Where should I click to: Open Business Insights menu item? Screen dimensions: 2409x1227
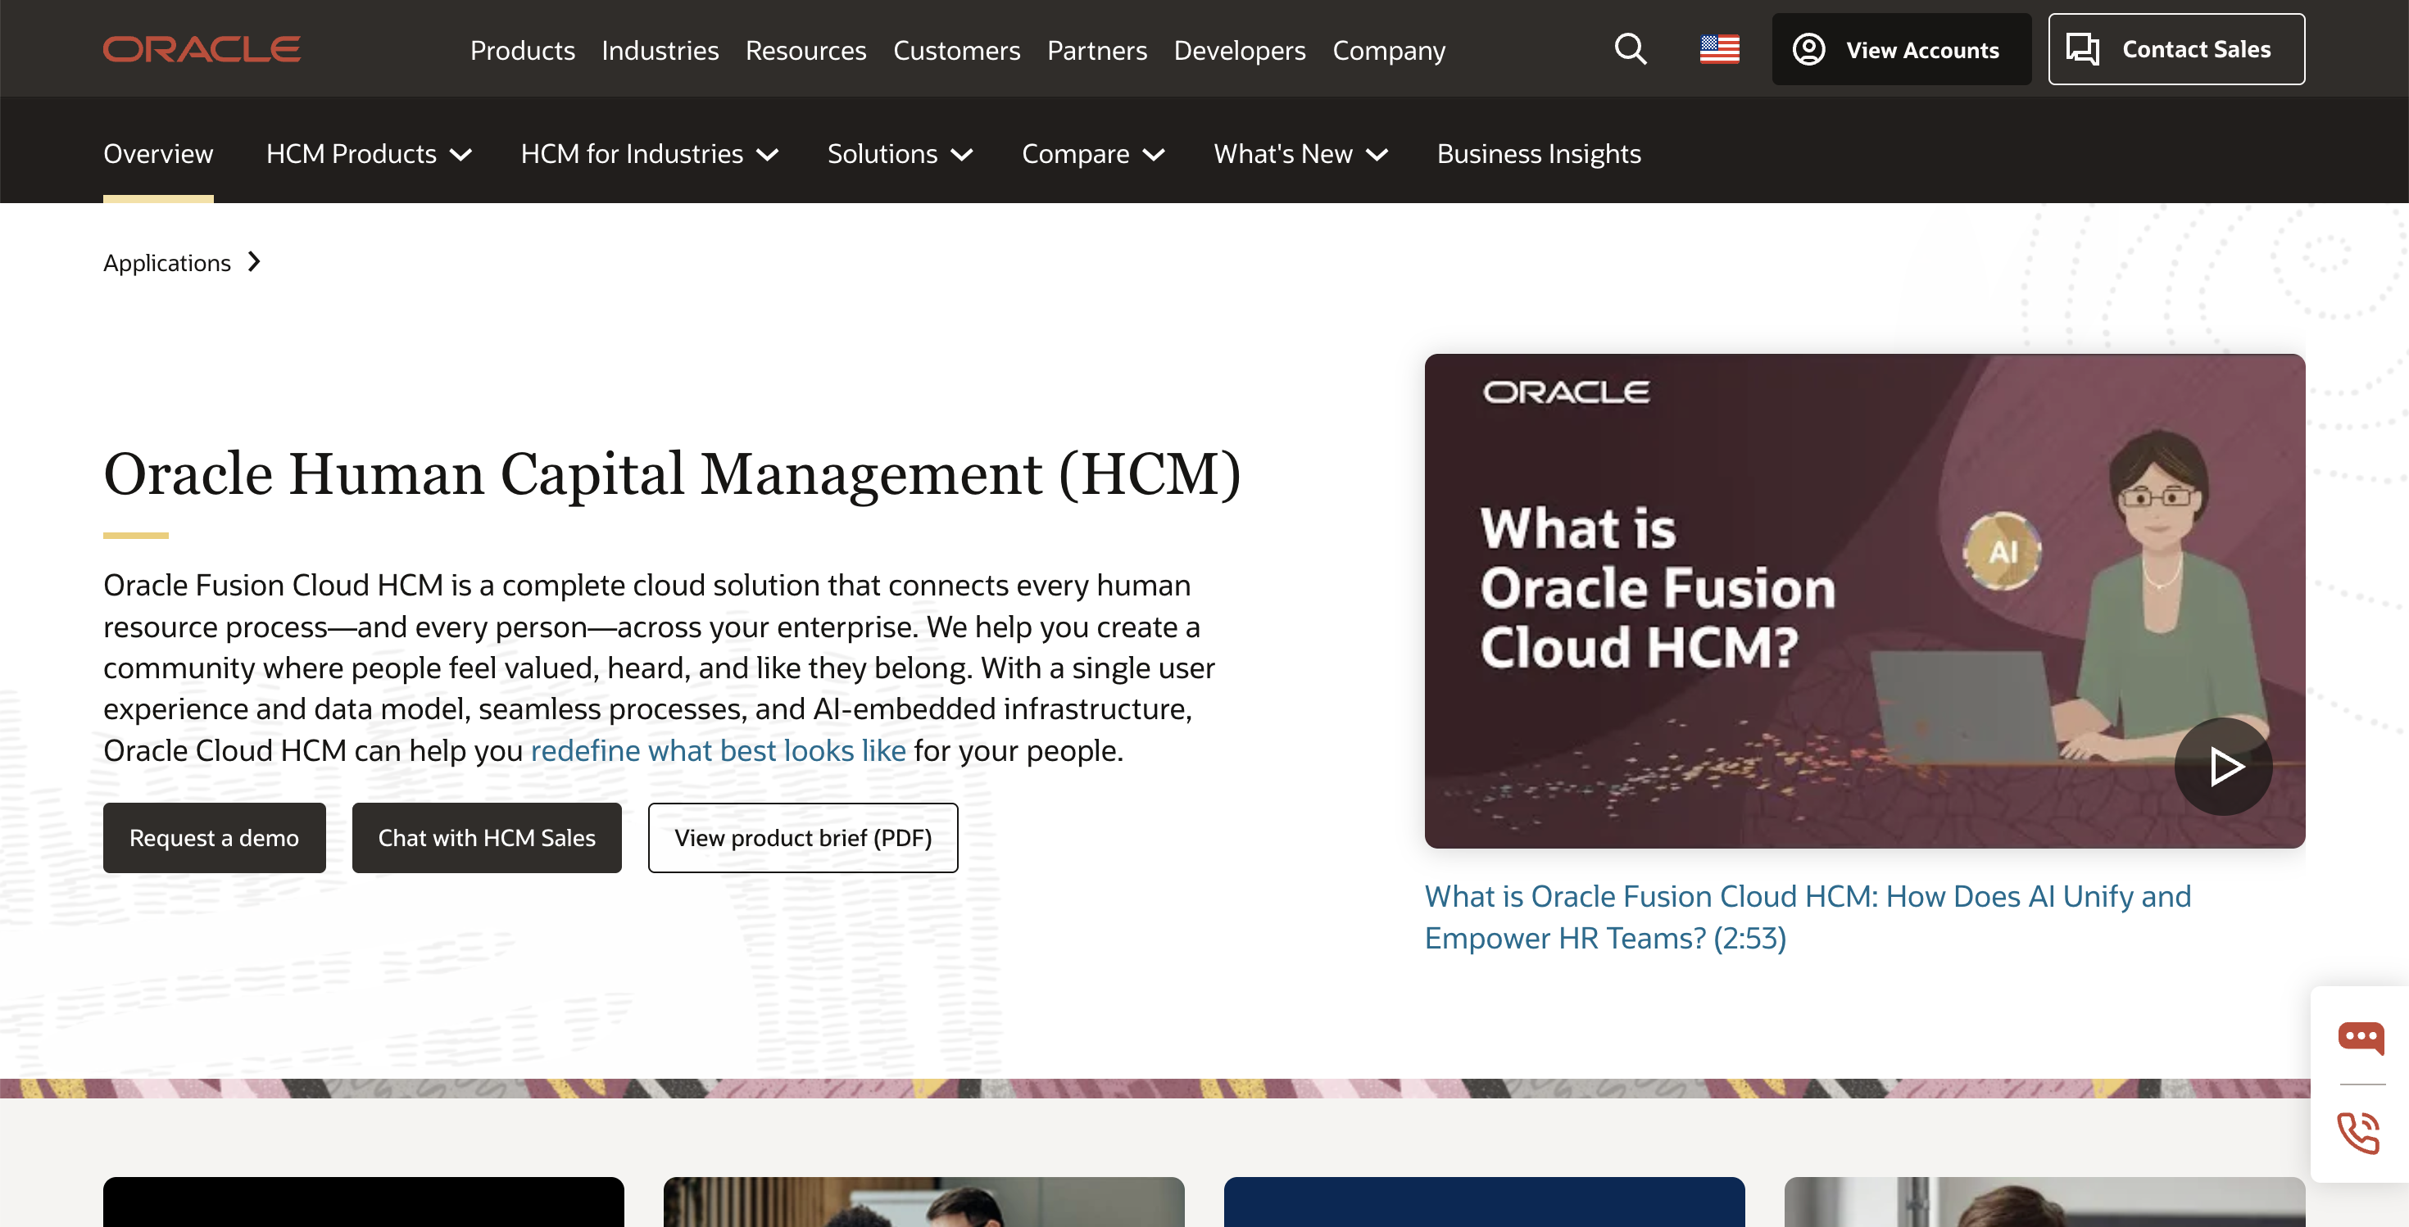click(x=1538, y=153)
